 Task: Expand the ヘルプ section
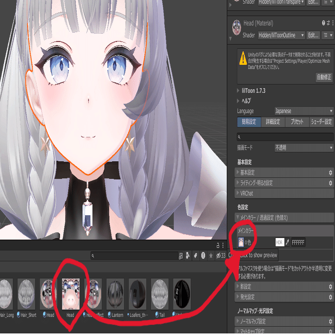(238, 101)
